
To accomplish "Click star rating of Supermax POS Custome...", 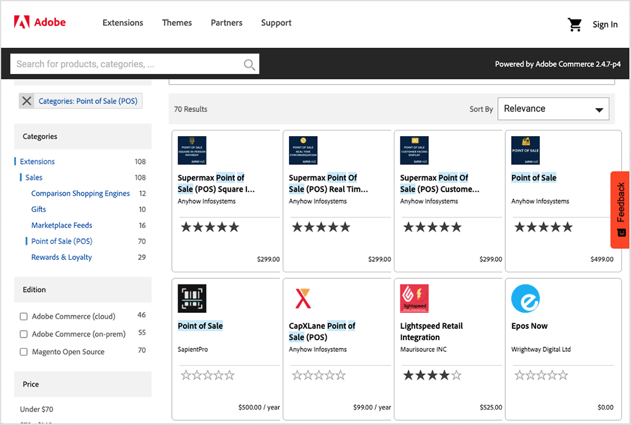I will click(x=432, y=227).
